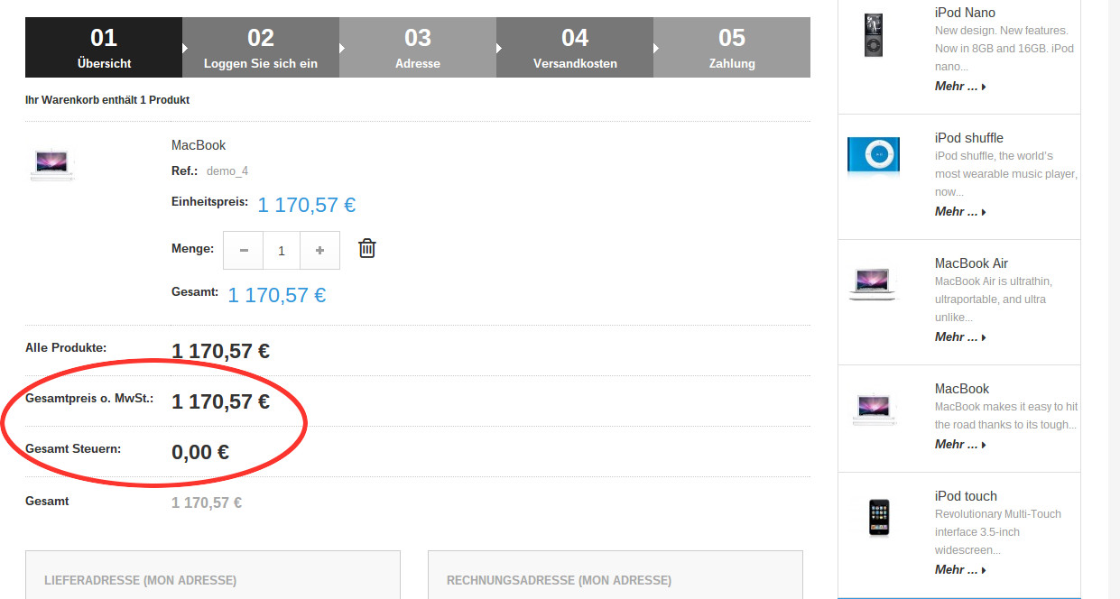Click Mehr under iPod shuffle
The width and height of the screenshot is (1120, 599).
pos(960,212)
